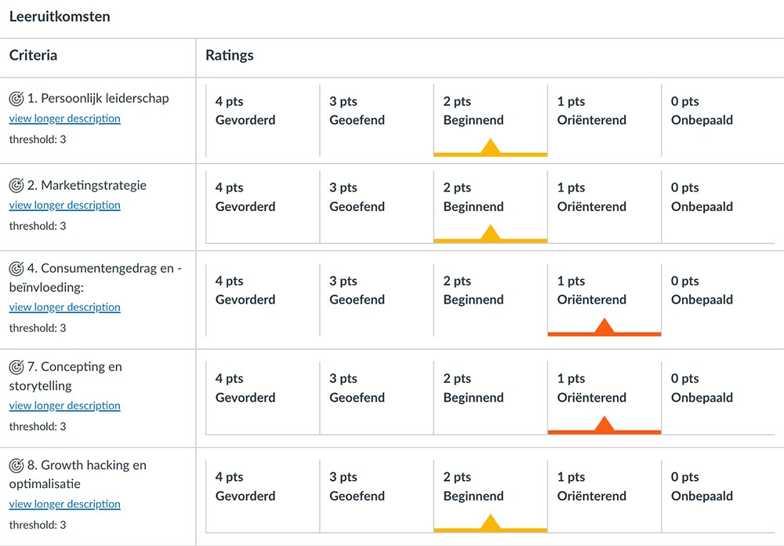
Task: Click the outcome icon beside Consumentengedrag en -beïnvloeding
Action: tap(16, 268)
